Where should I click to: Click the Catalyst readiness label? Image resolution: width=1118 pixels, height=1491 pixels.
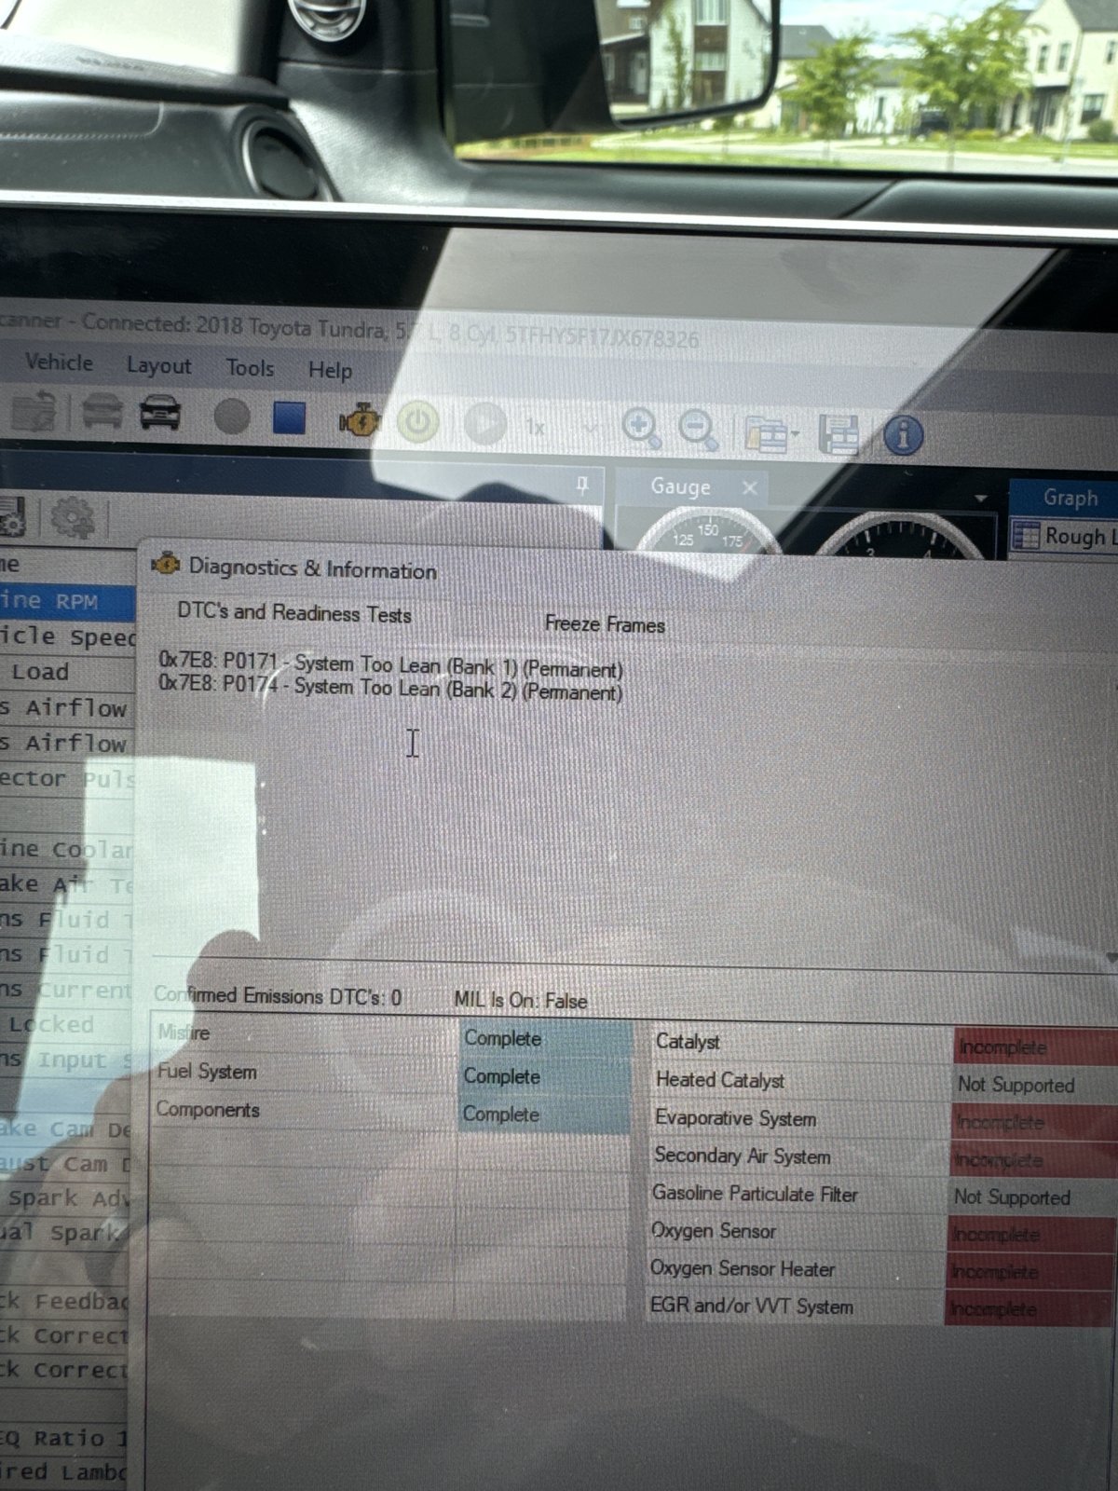tap(688, 1042)
